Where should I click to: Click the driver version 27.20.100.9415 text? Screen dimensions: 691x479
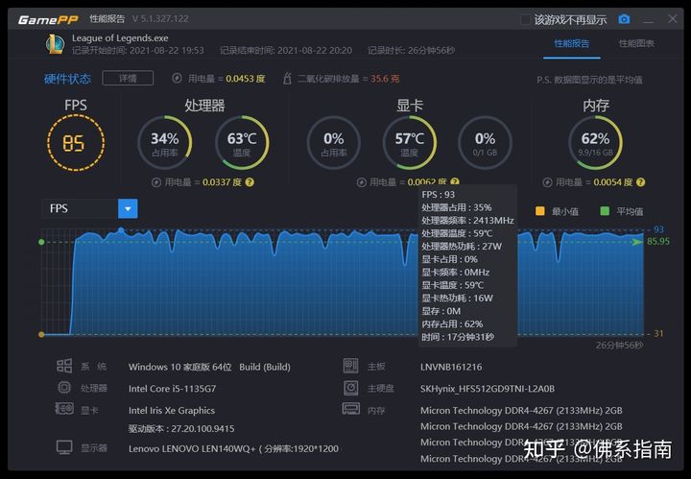click(x=181, y=428)
